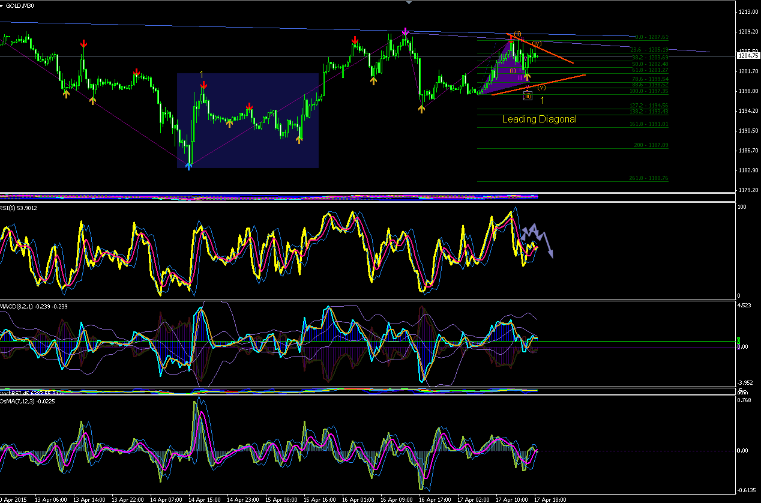
Task: Select Fibonacci level 23.6 - 1205.19
Action: click(x=650, y=50)
